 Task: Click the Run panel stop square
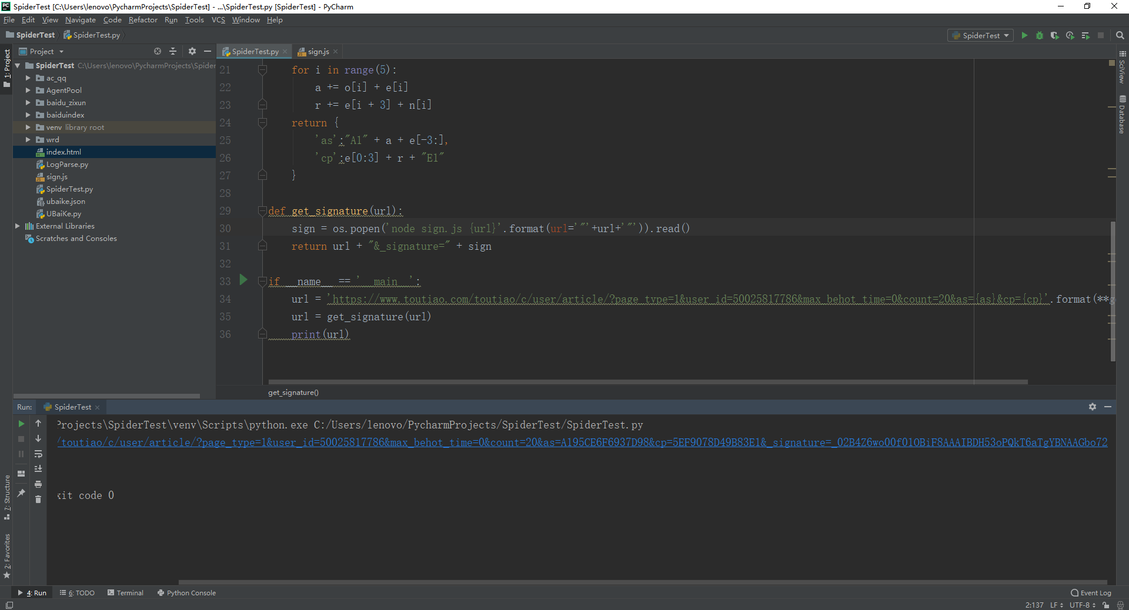click(21, 439)
